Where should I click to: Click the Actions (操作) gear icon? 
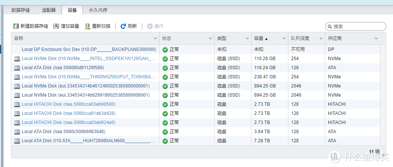(x=150, y=26)
